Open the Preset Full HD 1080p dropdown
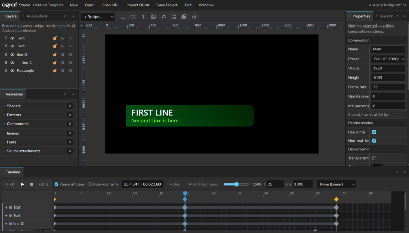Screen dimensions: 409x233 coord(389,59)
